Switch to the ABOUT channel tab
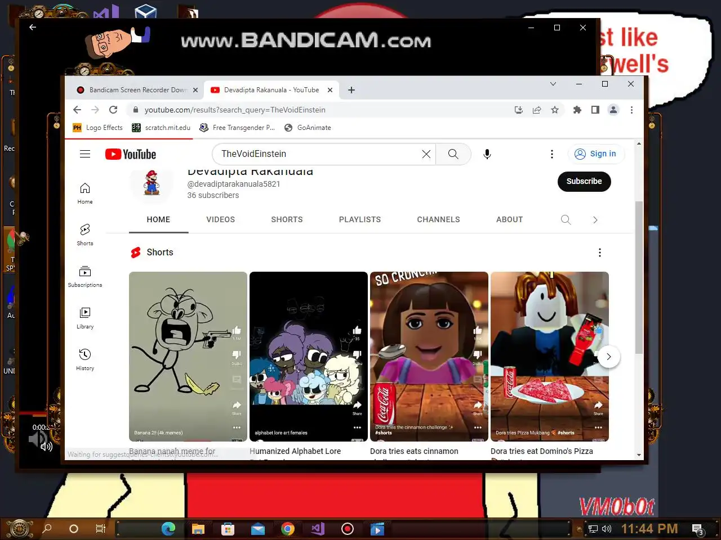This screenshot has width=721, height=540. (509, 219)
